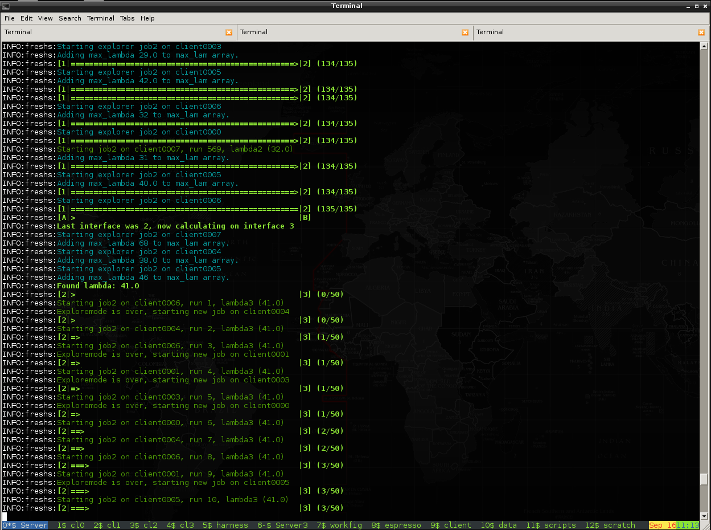Close the middle Terminal tab
This screenshot has width=711, height=530.
point(465,32)
